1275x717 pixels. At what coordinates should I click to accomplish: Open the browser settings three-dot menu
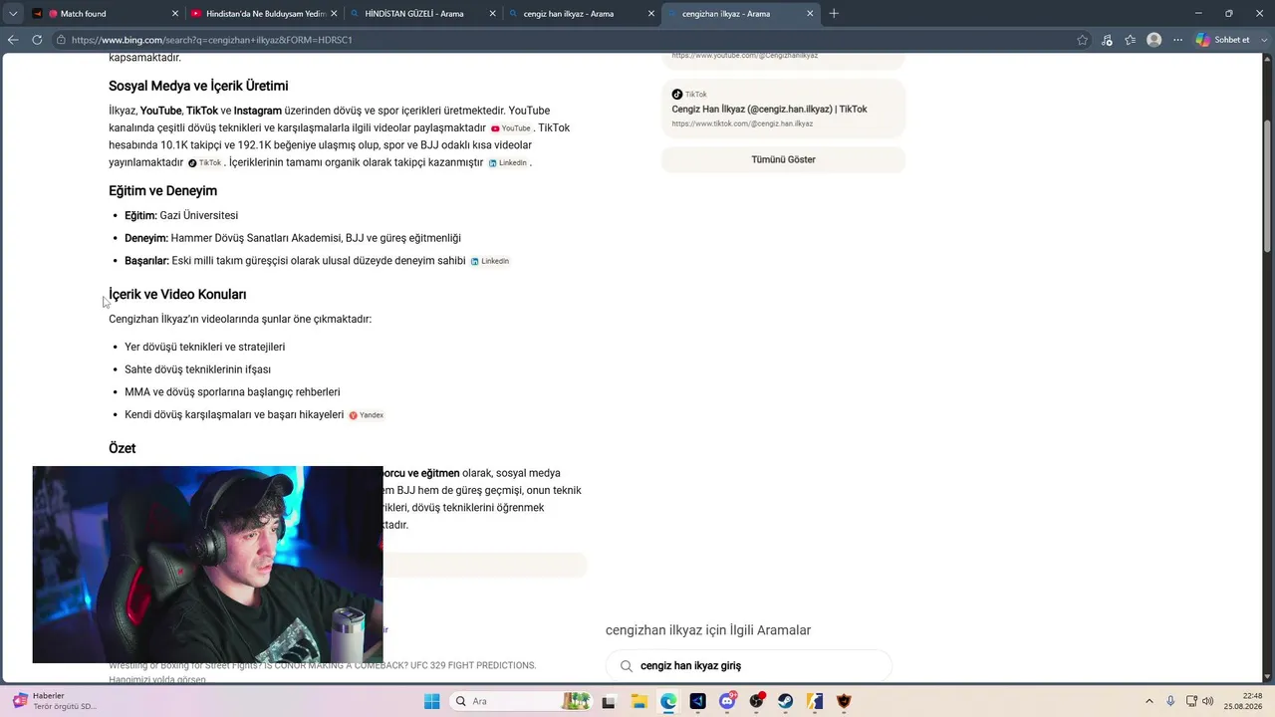pos(1178,40)
